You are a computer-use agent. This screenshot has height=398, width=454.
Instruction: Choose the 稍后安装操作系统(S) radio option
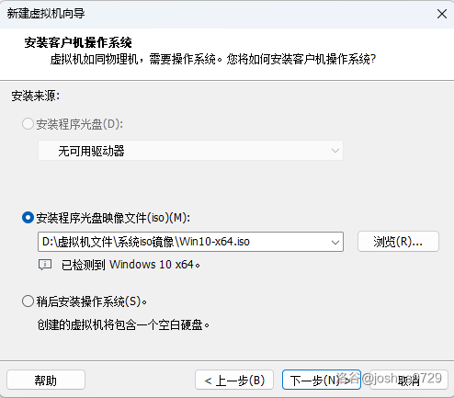pyautogui.click(x=28, y=301)
